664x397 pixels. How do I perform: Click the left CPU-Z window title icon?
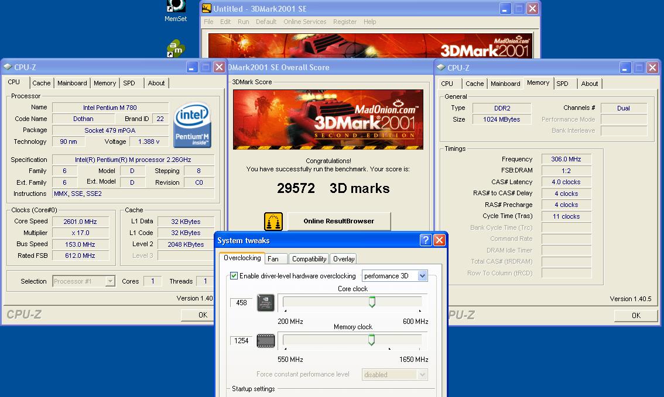click(8, 67)
